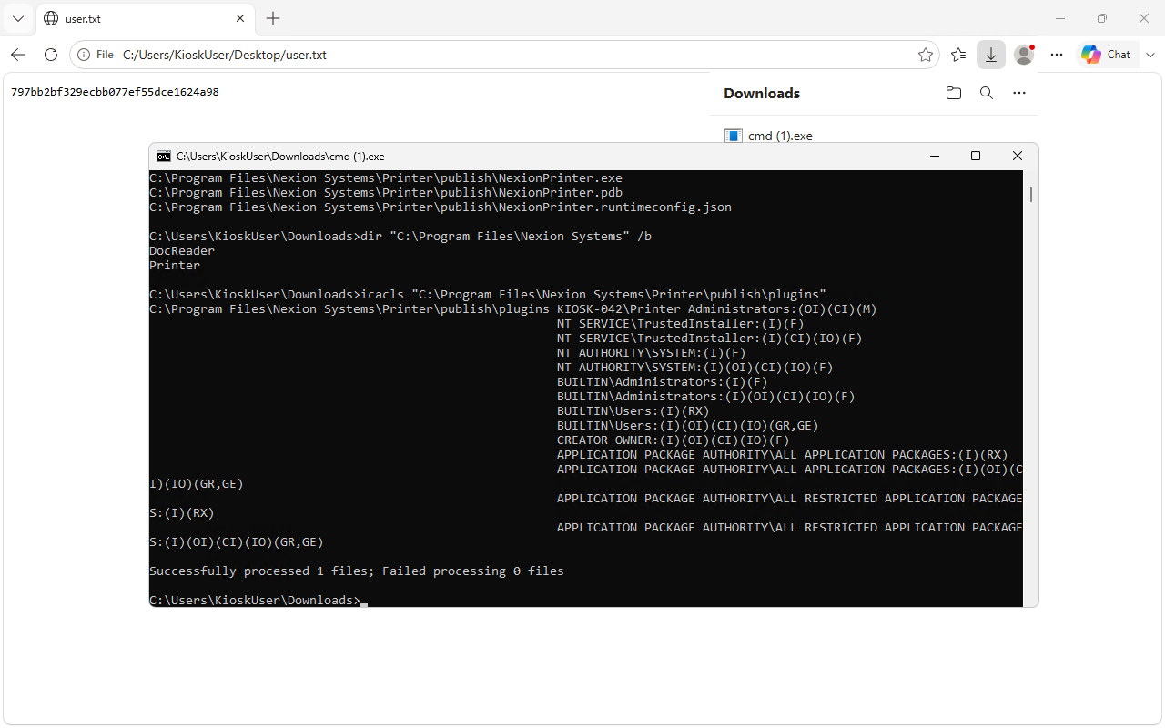The width and height of the screenshot is (1165, 728).
Task: Click 'NT SERVICE\TrustedInstaller:(I)(F)' line
Action: 681,324
